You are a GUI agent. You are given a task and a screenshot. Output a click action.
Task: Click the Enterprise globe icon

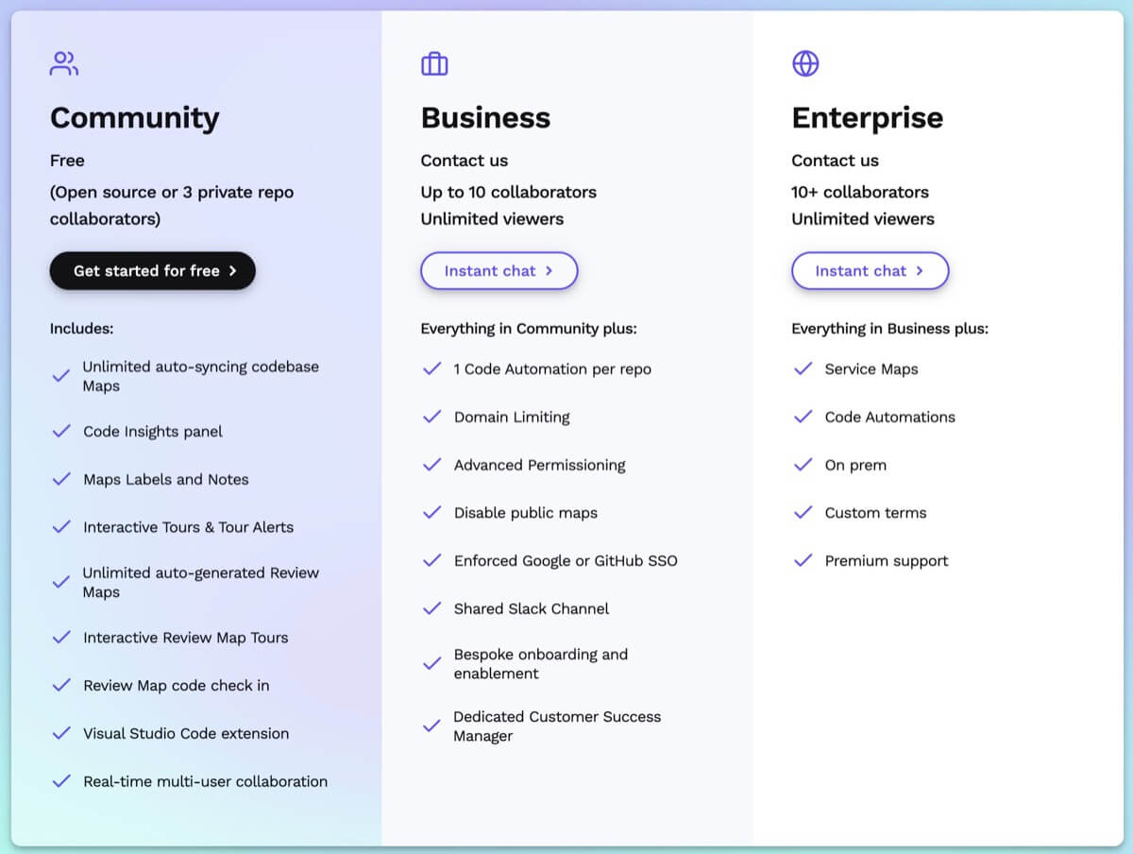pos(805,64)
